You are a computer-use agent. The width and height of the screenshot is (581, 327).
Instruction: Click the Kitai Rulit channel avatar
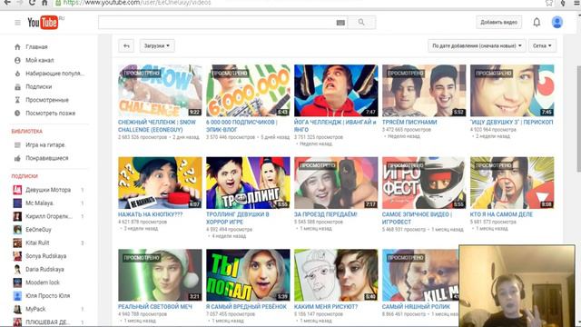click(17, 243)
